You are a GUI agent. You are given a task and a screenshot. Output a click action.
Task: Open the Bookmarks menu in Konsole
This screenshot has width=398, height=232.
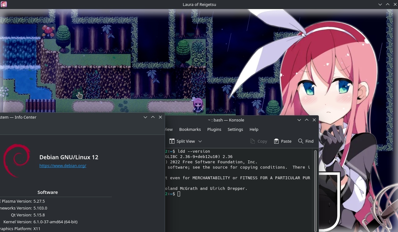(190, 129)
